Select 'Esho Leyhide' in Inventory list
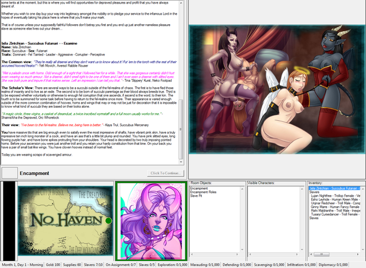Image resolution: width=366 pixels, height=268 pixels. click(335, 199)
